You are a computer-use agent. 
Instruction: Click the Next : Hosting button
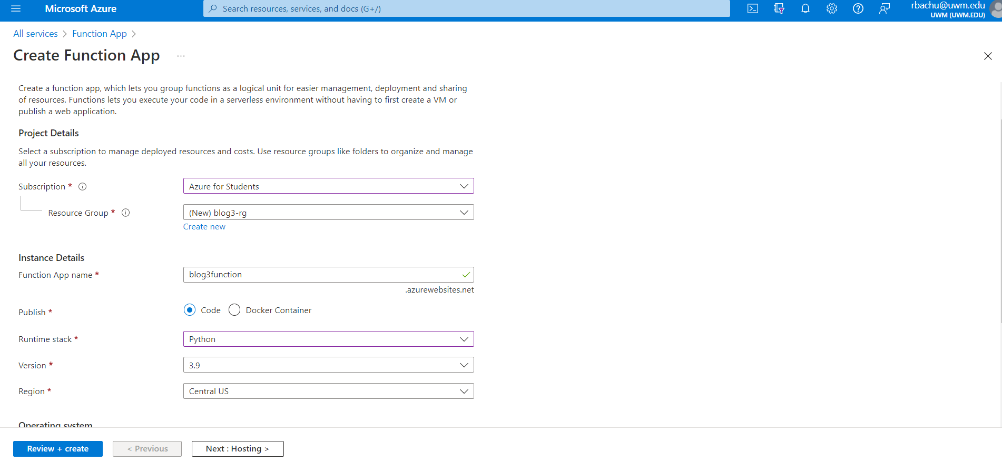pyautogui.click(x=238, y=449)
